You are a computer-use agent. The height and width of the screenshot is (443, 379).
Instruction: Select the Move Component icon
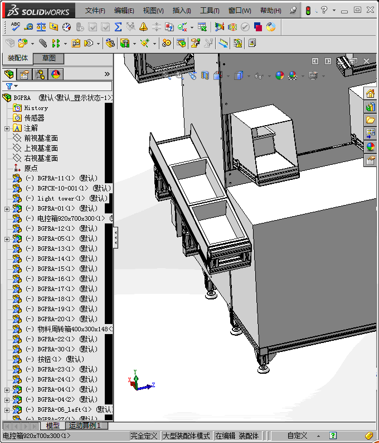tap(89, 43)
